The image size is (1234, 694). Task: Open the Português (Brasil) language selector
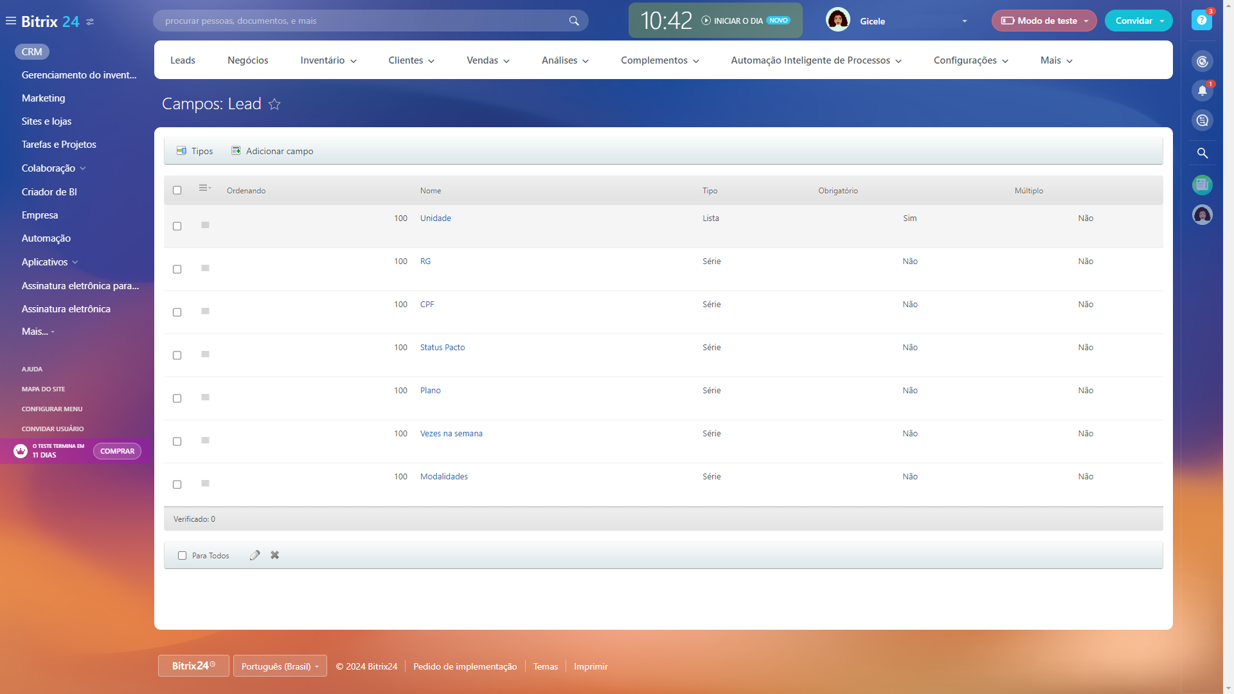click(x=280, y=666)
